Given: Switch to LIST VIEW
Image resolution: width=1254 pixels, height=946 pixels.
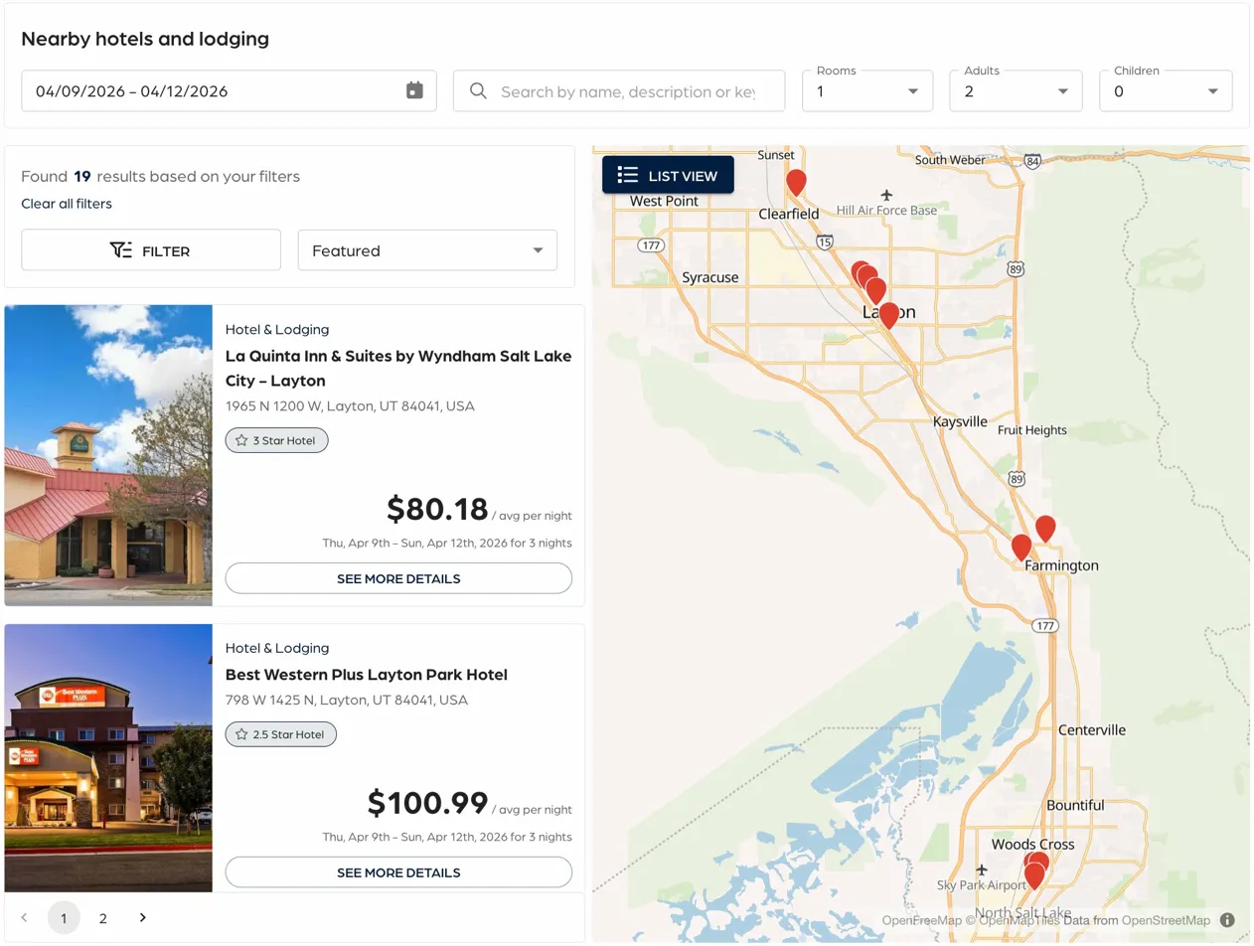Looking at the screenshot, I should pos(668,175).
